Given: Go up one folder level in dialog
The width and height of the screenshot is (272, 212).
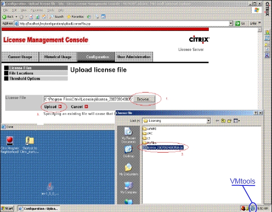Looking at the screenshot, I should click(223, 121).
